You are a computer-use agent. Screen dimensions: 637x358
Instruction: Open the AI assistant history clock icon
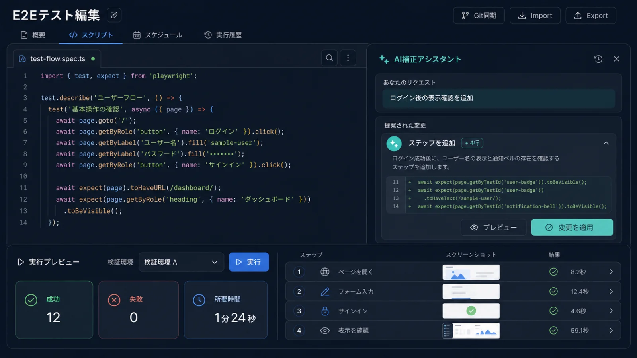(598, 59)
